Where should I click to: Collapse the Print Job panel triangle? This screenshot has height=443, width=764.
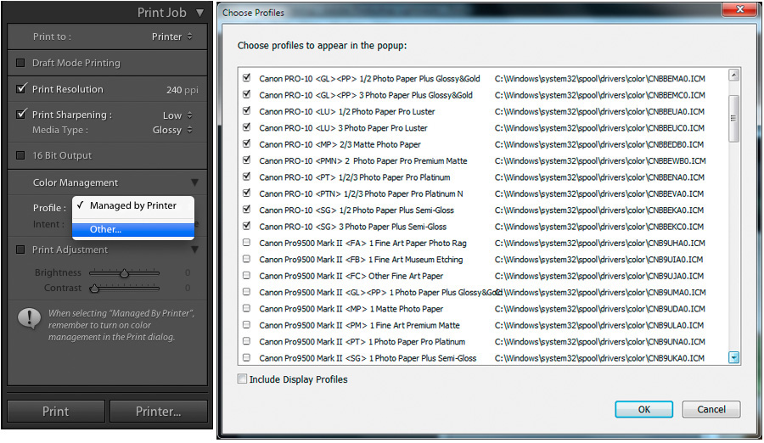click(x=199, y=13)
